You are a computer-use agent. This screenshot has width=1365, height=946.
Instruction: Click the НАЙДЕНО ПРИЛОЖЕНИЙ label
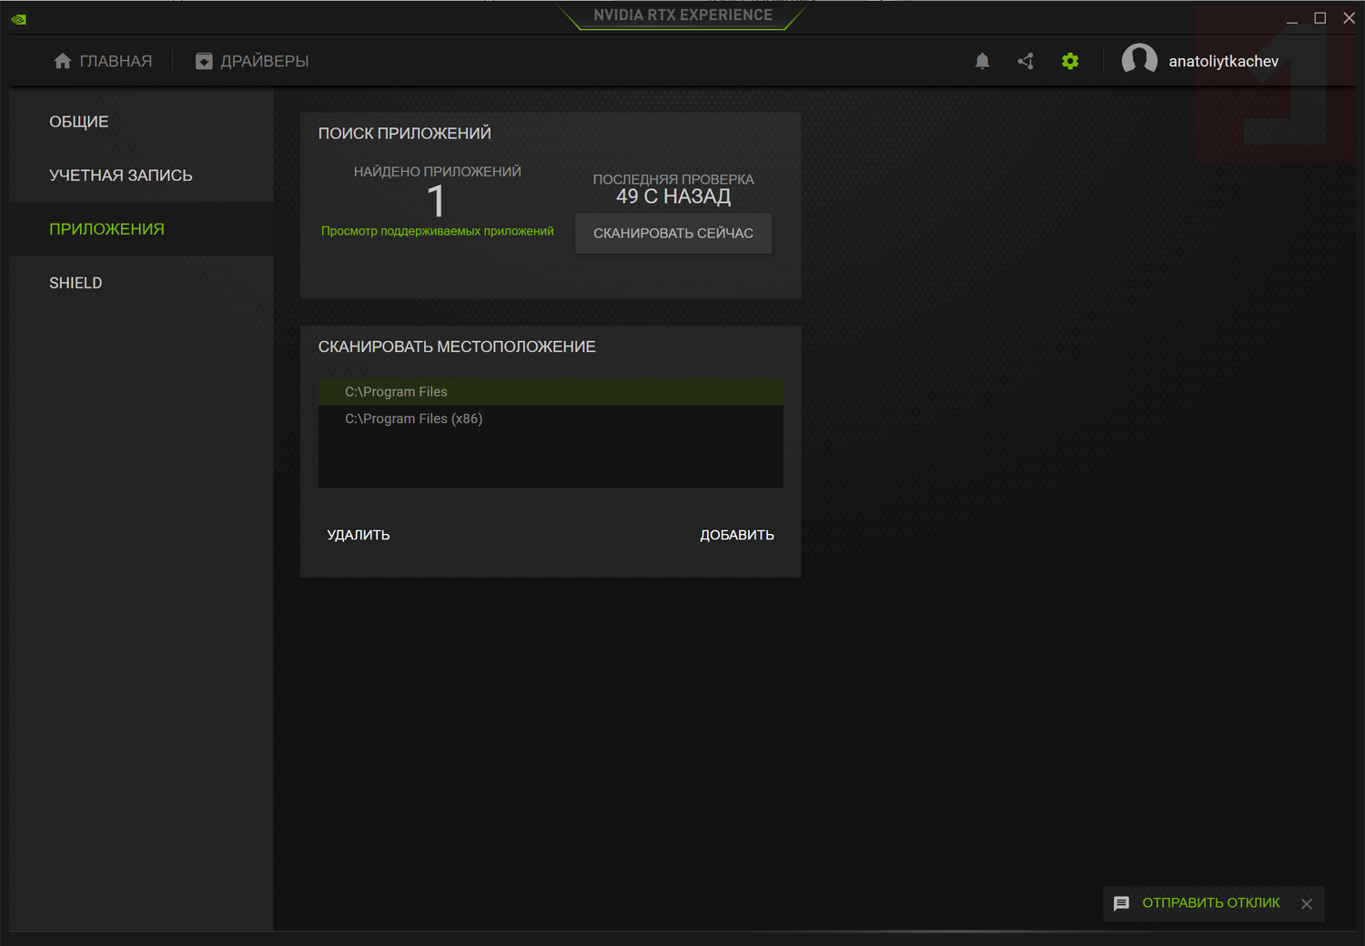click(438, 171)
